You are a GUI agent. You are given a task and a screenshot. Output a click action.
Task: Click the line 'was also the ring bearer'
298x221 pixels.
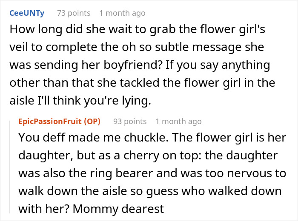[x=152, y=174]
